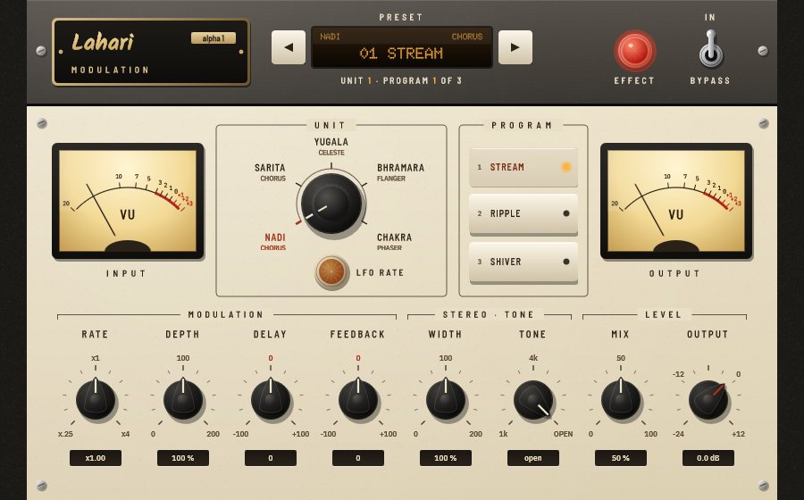Viewport: 804px width, 500px height.
Task: Select the SHIVER program button
Action: coord(523,262)
